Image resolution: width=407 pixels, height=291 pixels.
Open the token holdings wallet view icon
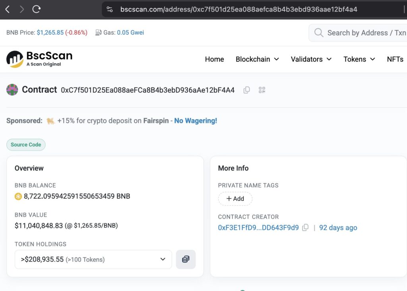(186, 259)
